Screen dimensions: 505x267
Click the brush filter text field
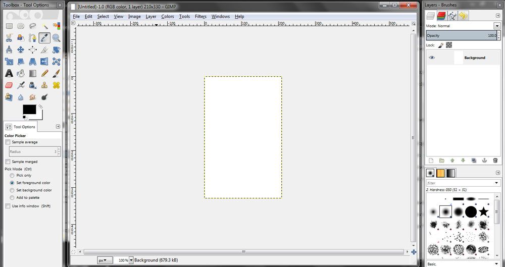click(460, 183)
